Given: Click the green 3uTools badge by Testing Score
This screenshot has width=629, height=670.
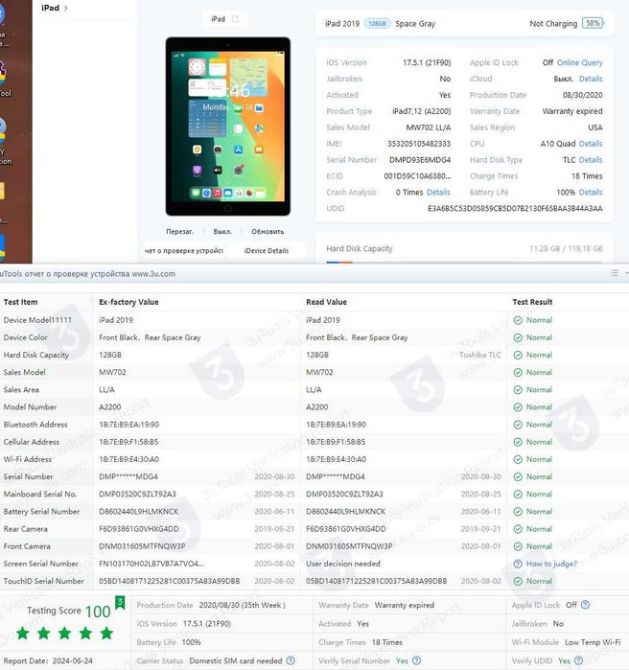Looking at the screenshot, I should (x=120, y=603).
